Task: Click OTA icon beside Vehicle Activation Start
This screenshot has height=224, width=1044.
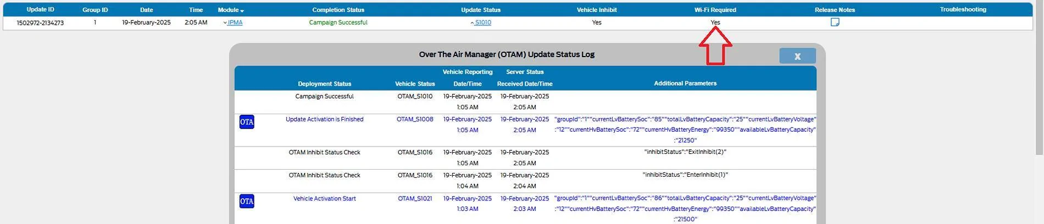Action: (x=247, y=201)
